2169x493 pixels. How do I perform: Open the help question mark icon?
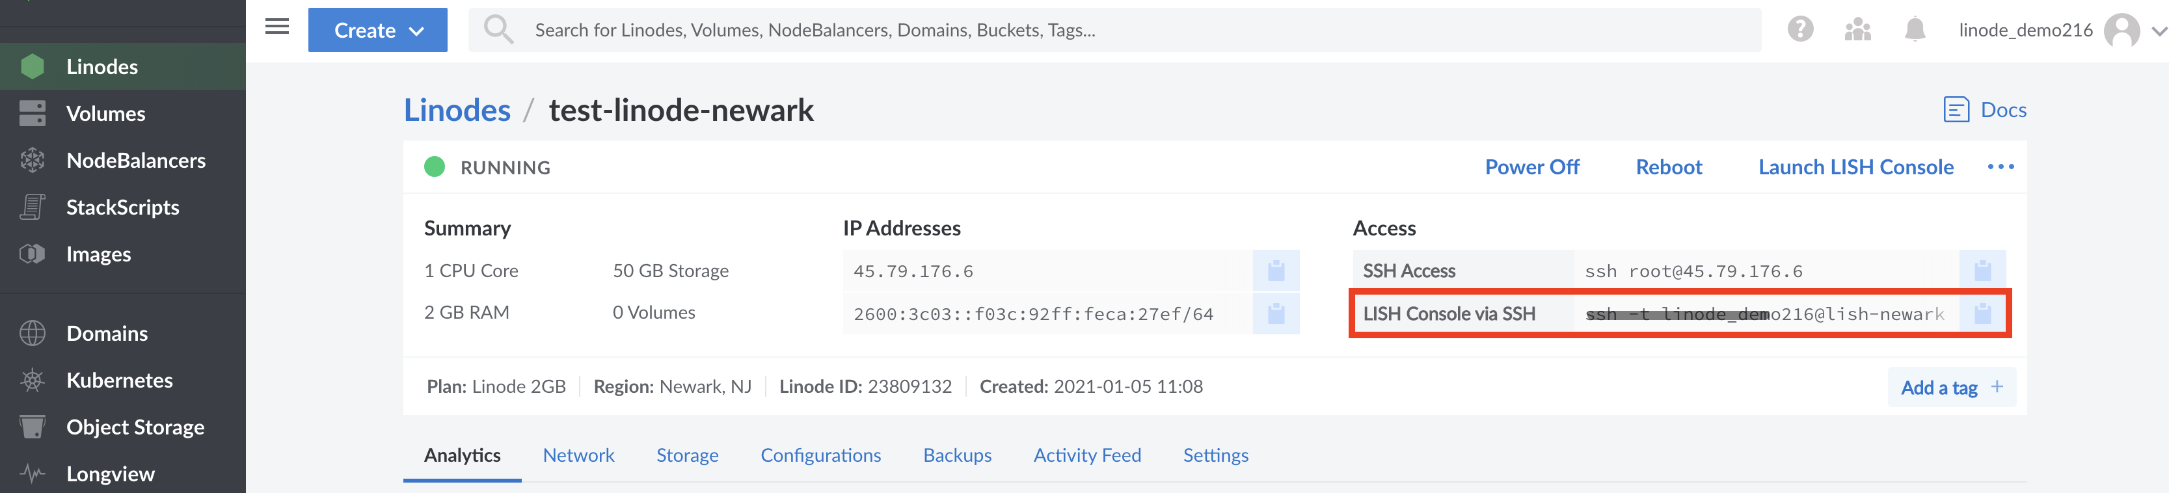[1800, 29]
